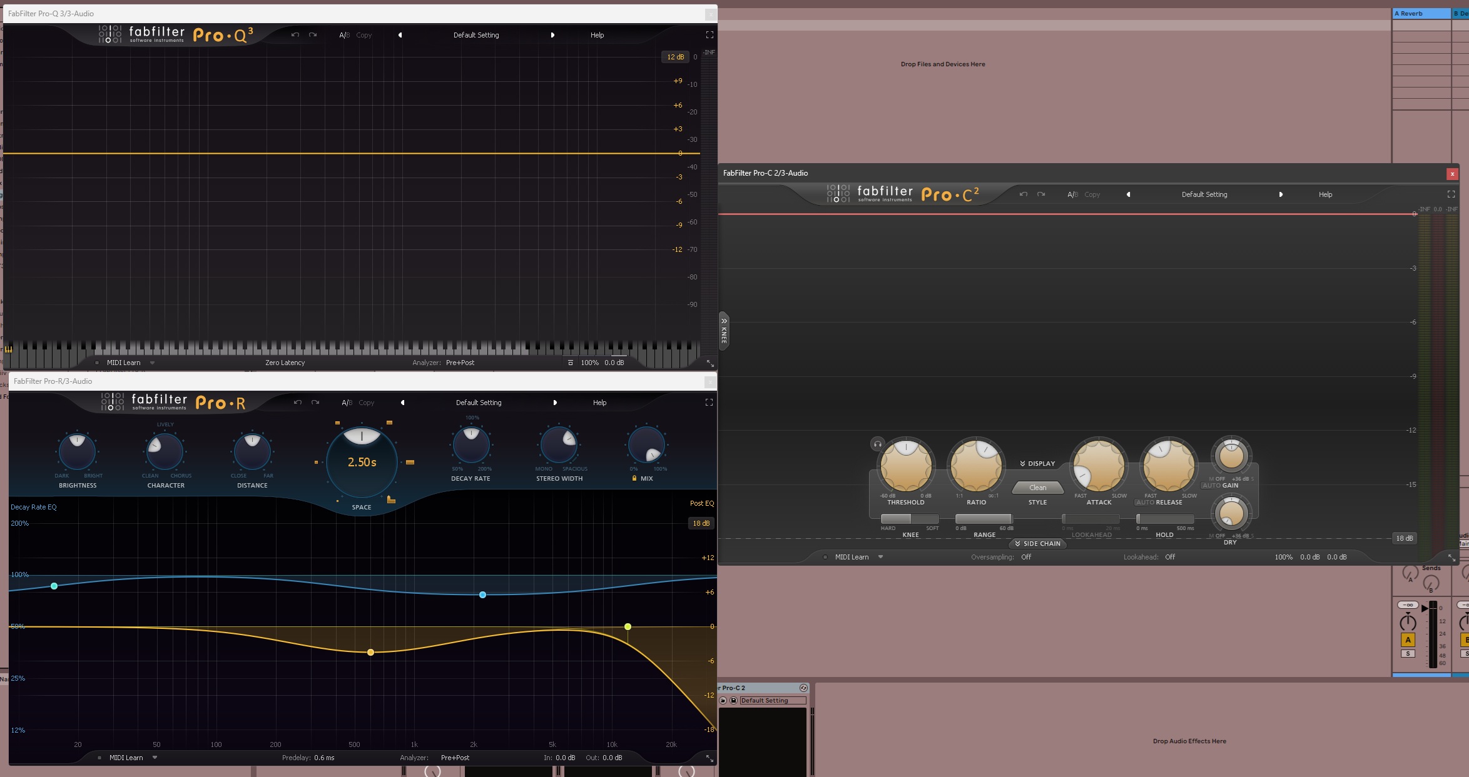1469x777 pixels.
Task: Toggle A/B state in Pro-C 2
Action: (1072, 194)
